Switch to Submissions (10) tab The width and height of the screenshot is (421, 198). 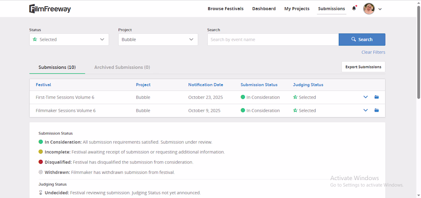(57, 67)
